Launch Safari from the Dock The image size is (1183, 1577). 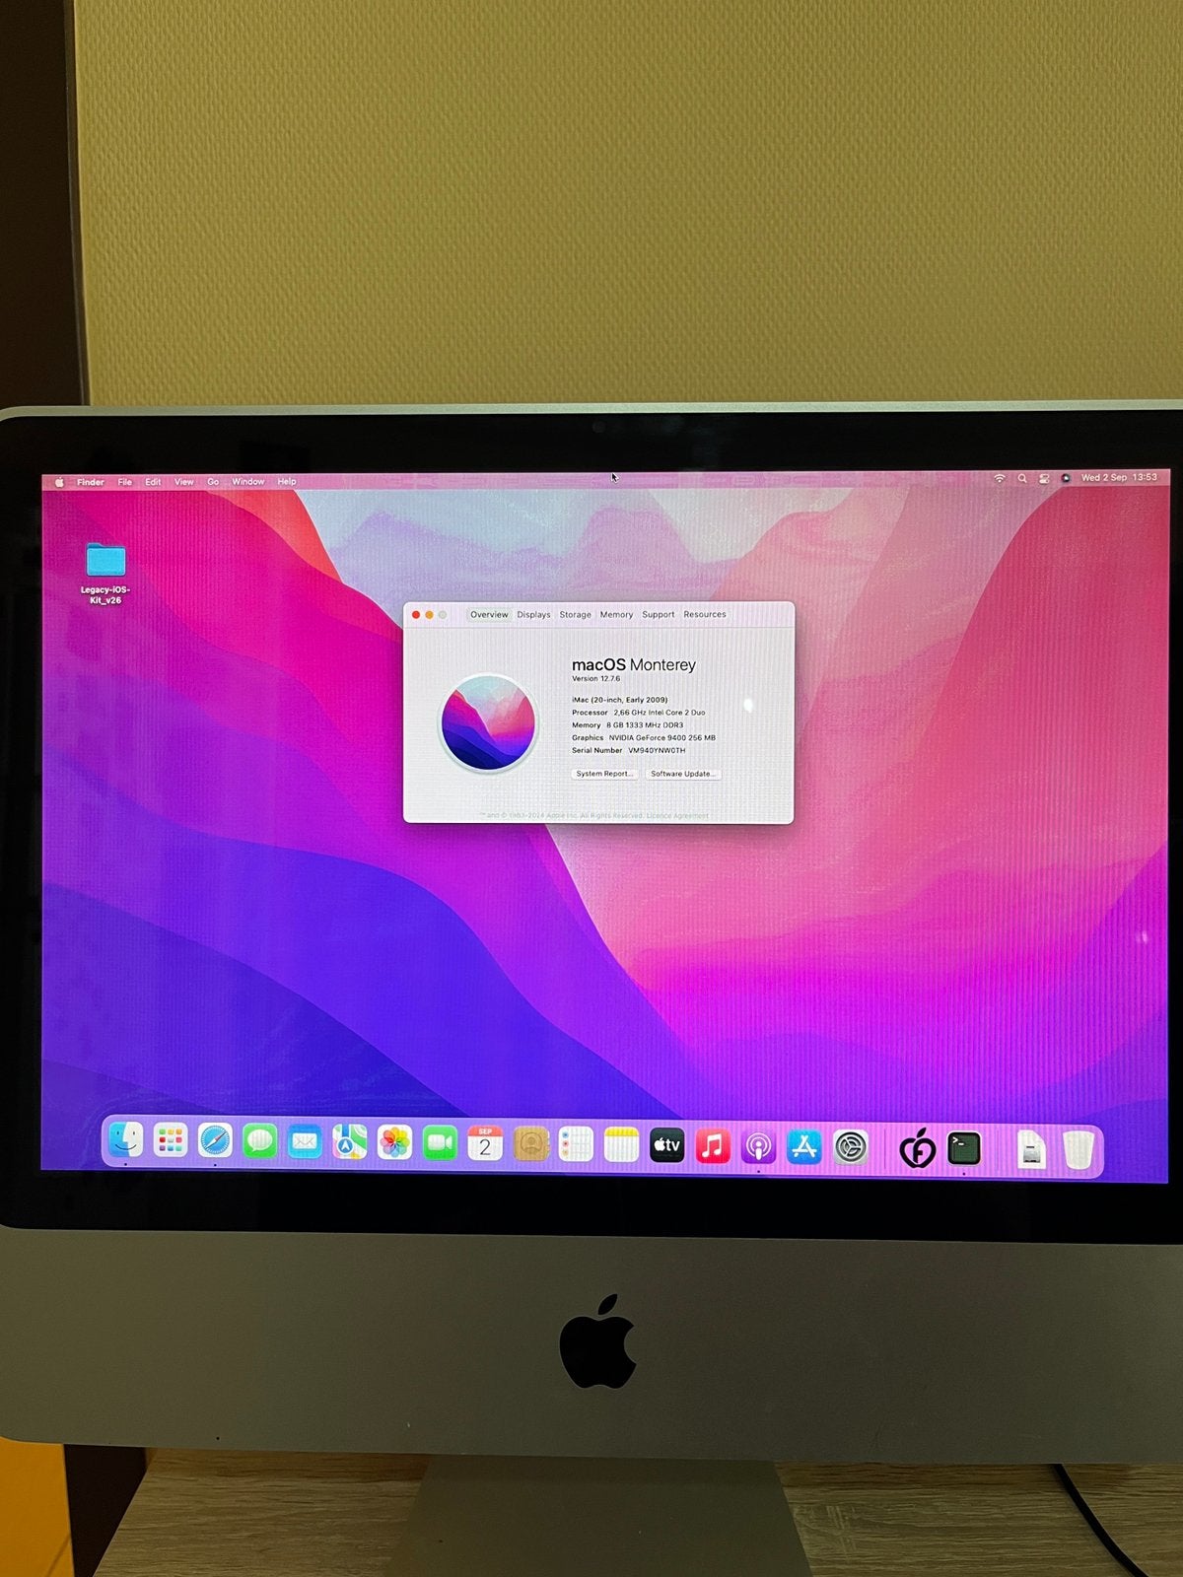click(215, 1142)
